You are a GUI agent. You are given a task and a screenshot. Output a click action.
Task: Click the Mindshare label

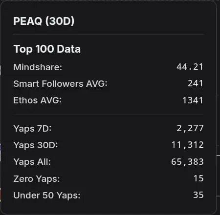[x=38, y=67]
